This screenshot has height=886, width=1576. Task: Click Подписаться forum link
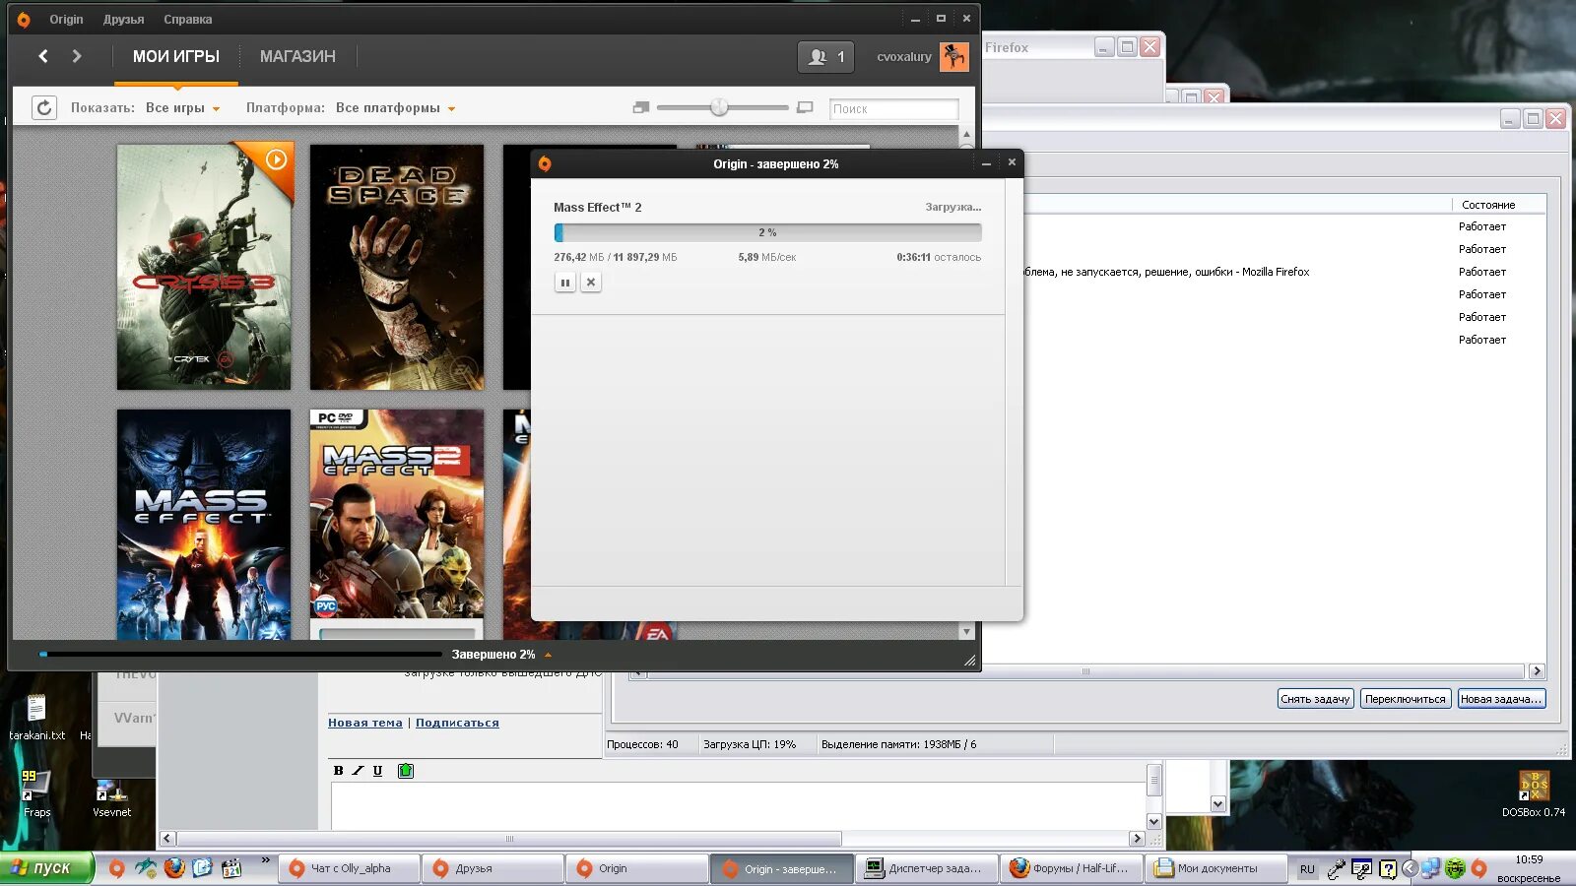(457, 723)
